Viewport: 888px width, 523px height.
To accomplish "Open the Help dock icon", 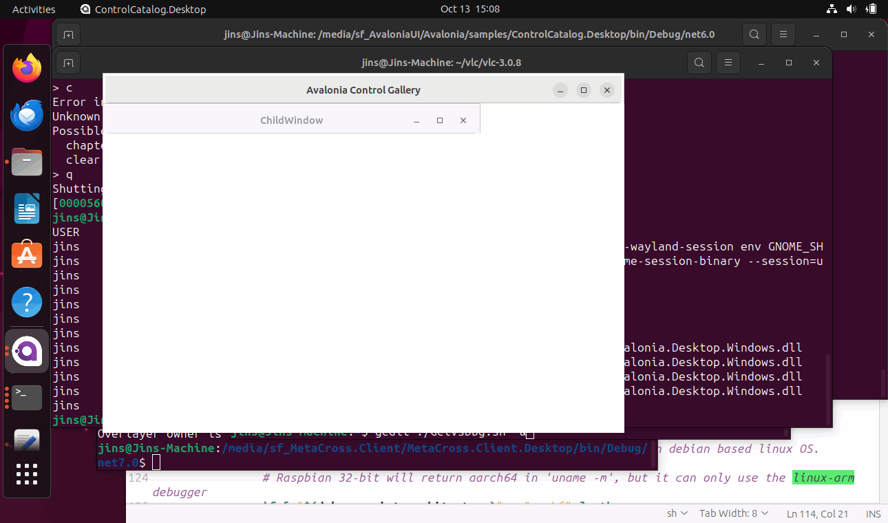I will click(27, 302).
